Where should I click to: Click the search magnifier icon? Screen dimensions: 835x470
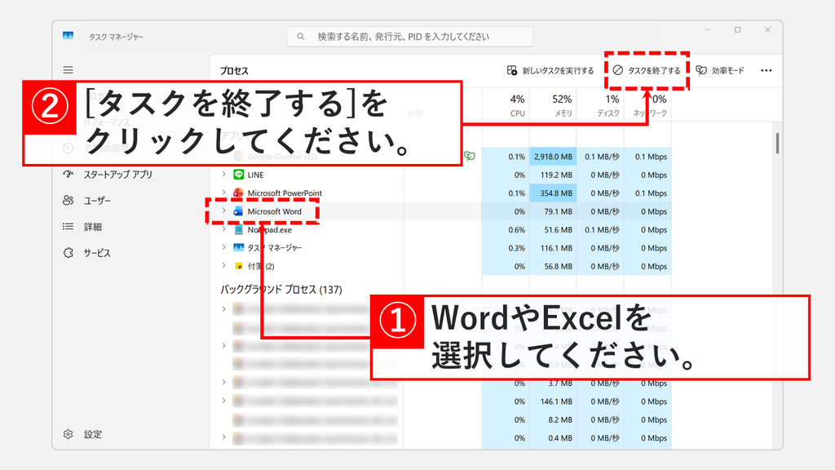pyautogui.click(x=301, y=36)
